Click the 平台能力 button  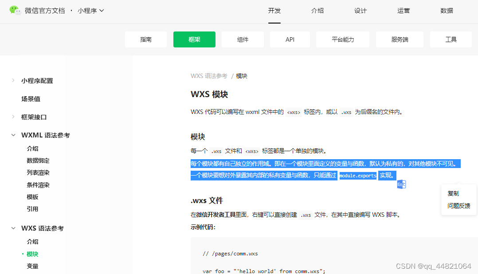point(342,39)
